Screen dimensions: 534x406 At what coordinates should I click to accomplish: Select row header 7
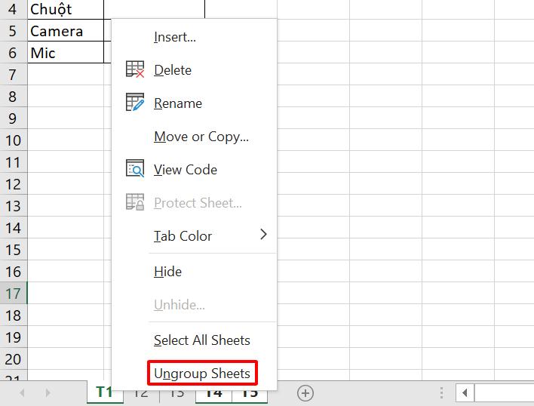pos(14,74)
